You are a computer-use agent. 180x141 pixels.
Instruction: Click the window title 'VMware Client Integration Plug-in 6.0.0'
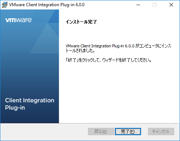47,5
